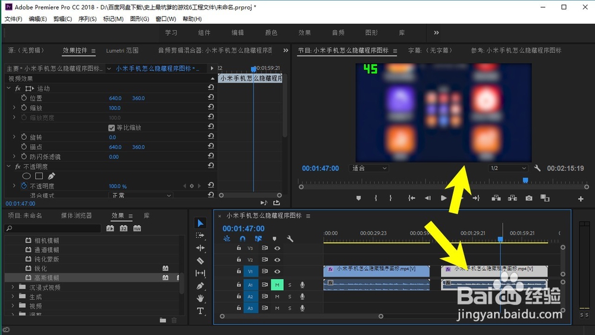Image resolution: width=595 pixels, height=335 pixels.
Task: Solo track A1
Action: coord(290,285)
